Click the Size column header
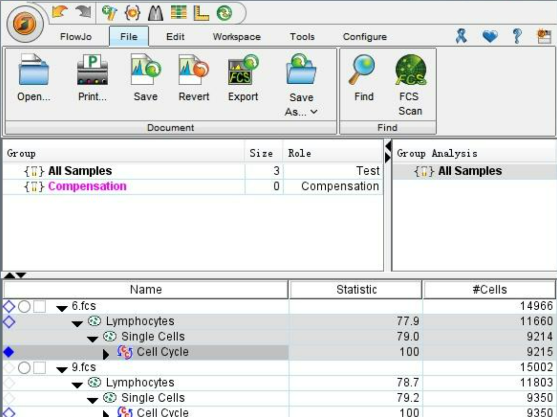The image size is (557, 417). point(263,153)
